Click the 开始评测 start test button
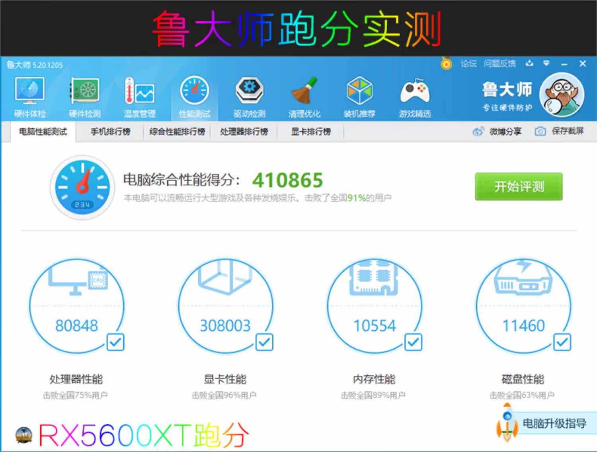The width and height of the screenshot is (597, 452). click(x=519, y=186)
